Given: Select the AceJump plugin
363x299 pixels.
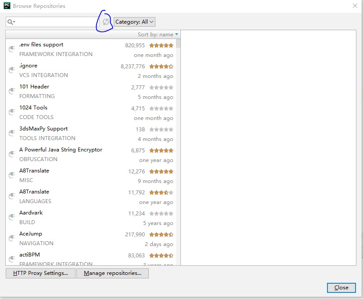Looking at the screenshot, I should 91,239.
